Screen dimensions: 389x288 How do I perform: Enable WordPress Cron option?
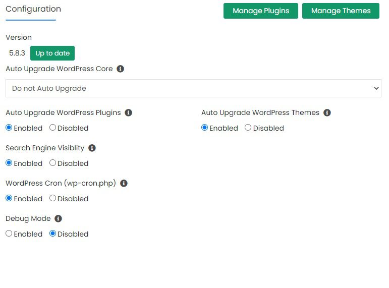(x=9, y=198)
